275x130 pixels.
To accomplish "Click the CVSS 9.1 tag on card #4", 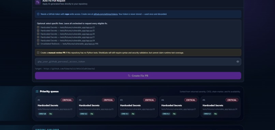I will click(166, 114).
